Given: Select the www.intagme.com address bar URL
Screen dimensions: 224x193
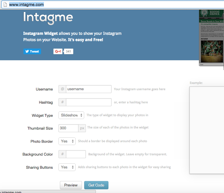Looking at the screenshot, I should pyautogui.click(x=27, y=5).
